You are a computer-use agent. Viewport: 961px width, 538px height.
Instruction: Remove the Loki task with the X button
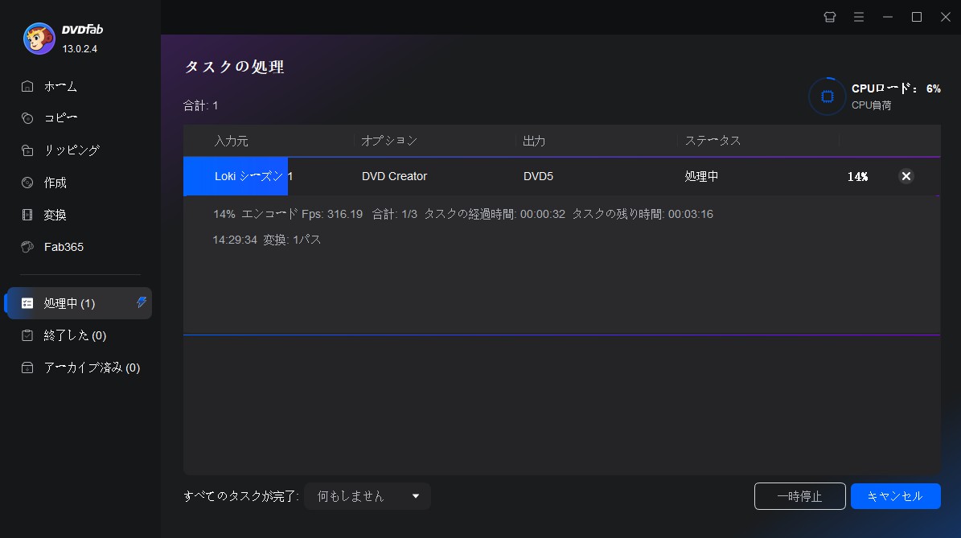[x=906, y=176]
